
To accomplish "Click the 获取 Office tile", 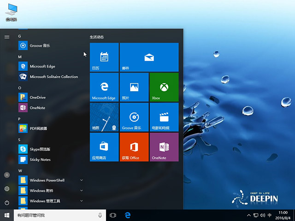I will point(134,147).
